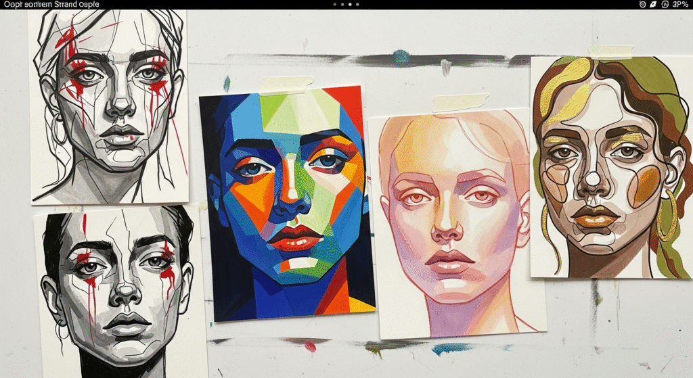Go to the fourth page indicator dot
Viewport: 693px width, 378px height.
coord(357,5)
